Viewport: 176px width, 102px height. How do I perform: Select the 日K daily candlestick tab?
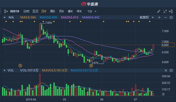coord(44,11)
